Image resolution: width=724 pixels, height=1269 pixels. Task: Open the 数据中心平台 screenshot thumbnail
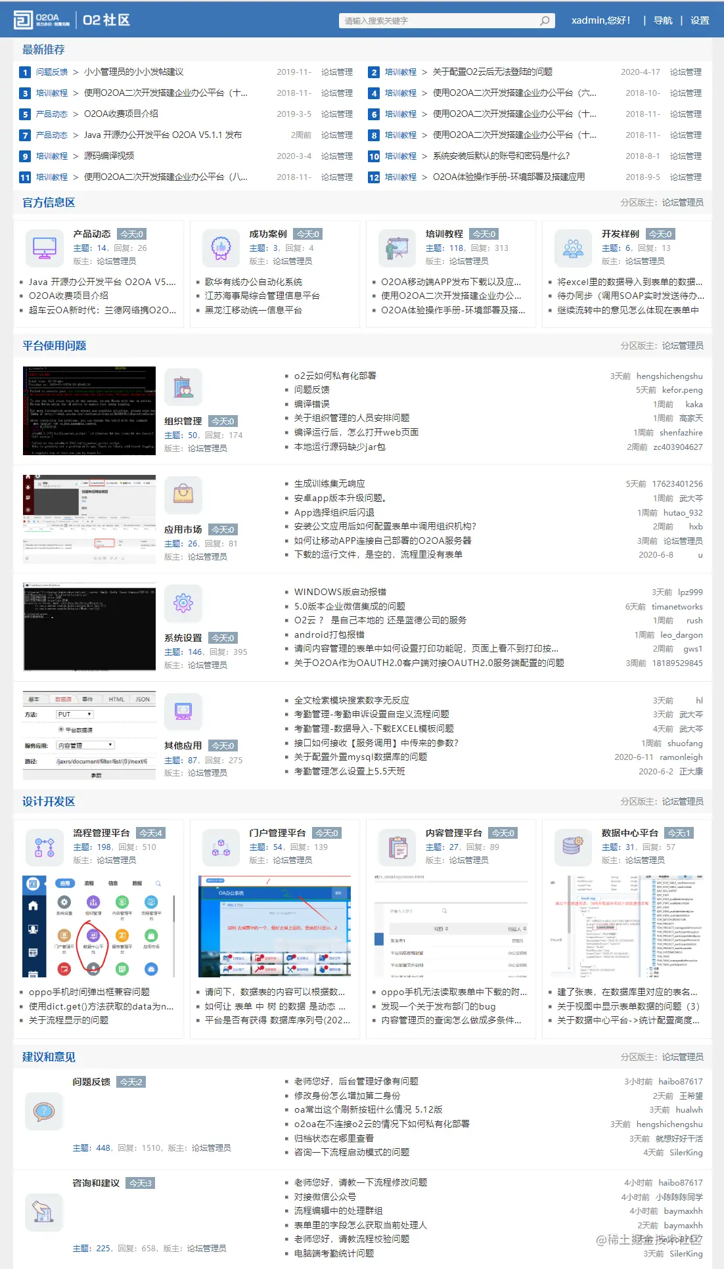tap(627, 926)
